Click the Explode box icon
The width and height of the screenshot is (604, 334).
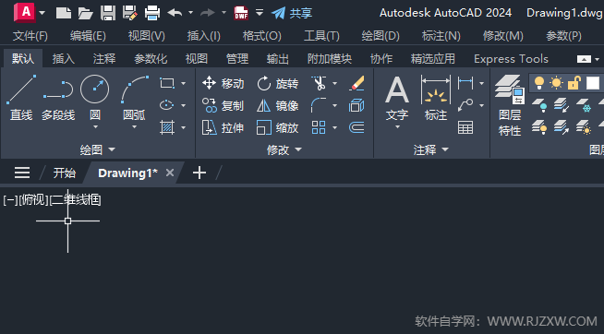[x=356, y=105]
